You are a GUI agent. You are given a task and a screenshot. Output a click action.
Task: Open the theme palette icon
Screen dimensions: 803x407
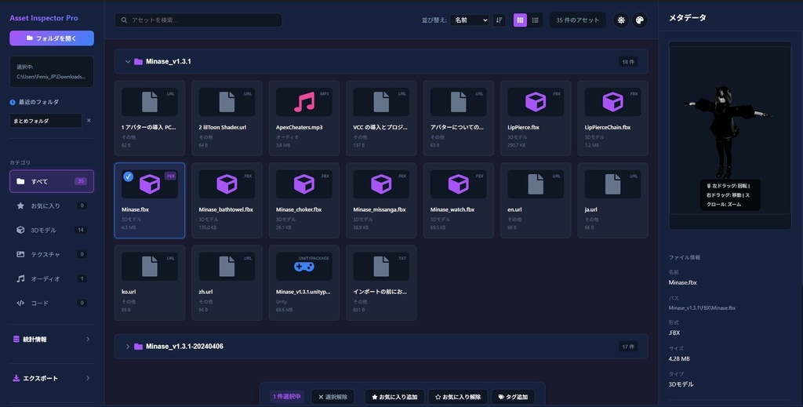pyautogui.click(x=640, y=20)
